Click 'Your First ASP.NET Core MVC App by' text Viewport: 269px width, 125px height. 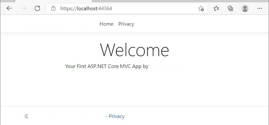point(107,66)
